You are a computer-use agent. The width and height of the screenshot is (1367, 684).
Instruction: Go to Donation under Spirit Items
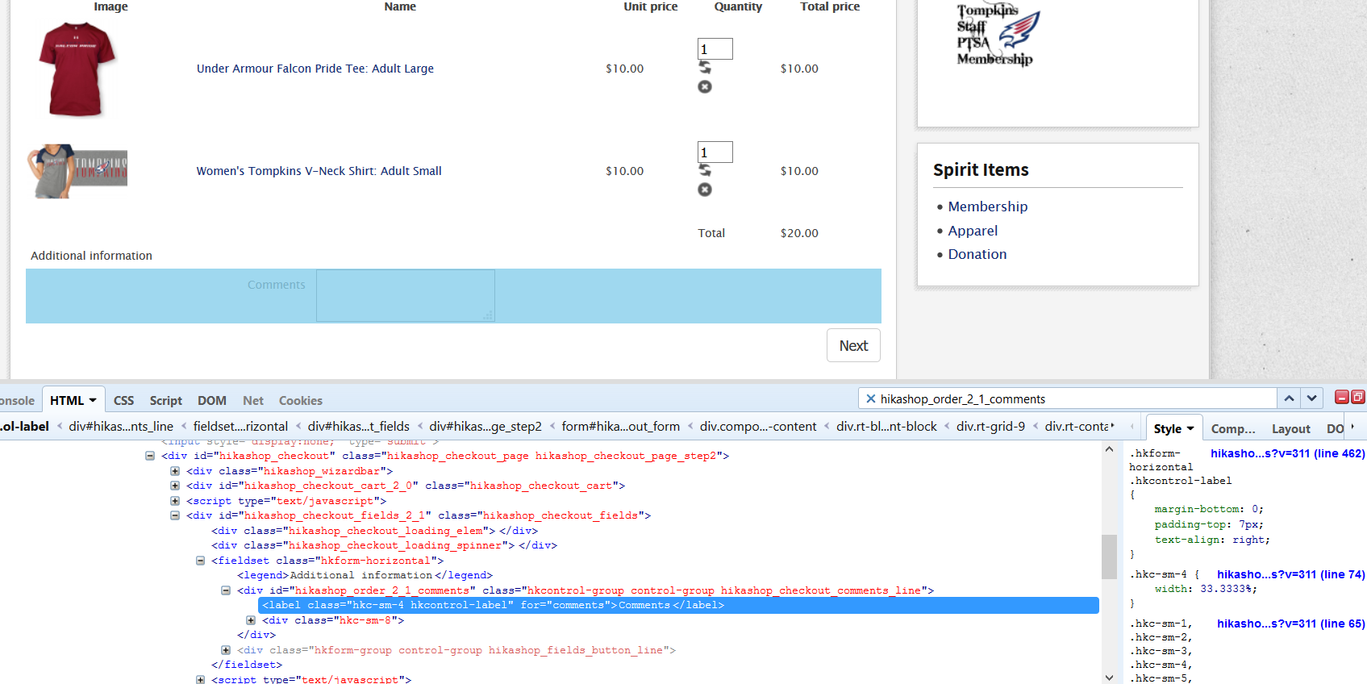[x=977, y=254]
